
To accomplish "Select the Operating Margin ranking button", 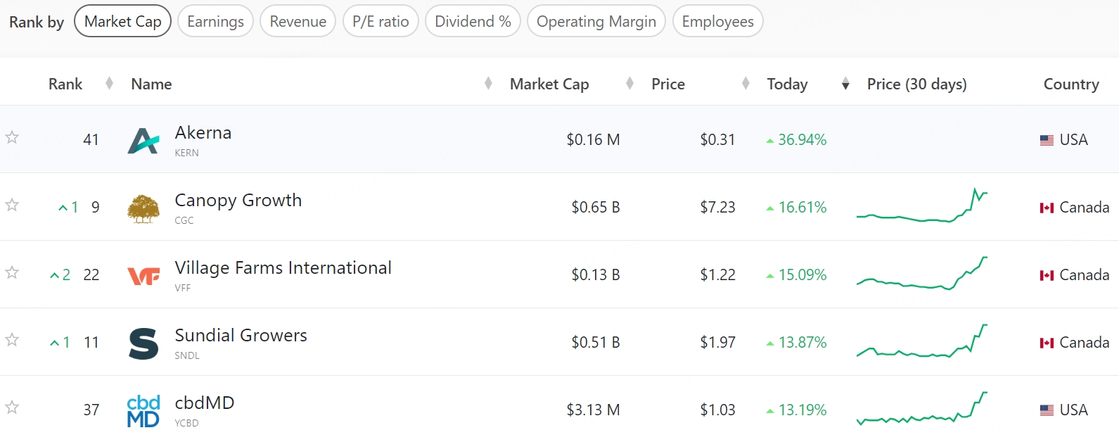I will [x=596, y=22].
